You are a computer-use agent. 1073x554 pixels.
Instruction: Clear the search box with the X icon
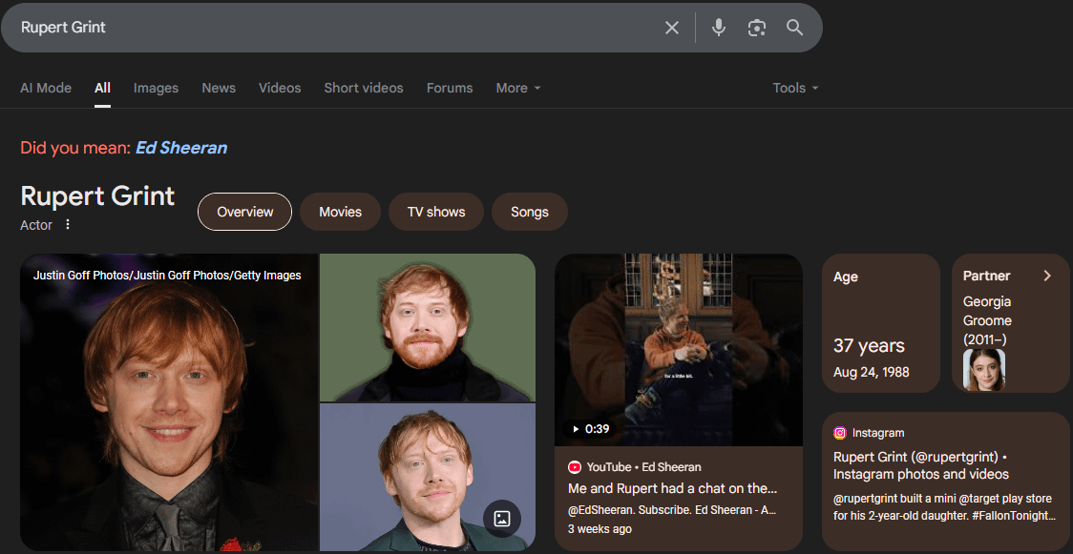(672, 28)
